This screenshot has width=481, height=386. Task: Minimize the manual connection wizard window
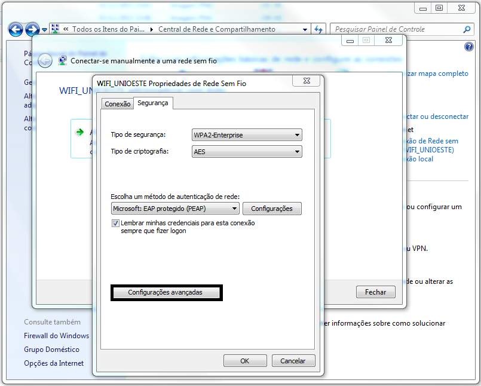click(350, 41)
